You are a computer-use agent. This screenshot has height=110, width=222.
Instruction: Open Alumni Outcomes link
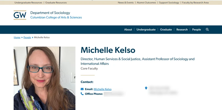146,2
